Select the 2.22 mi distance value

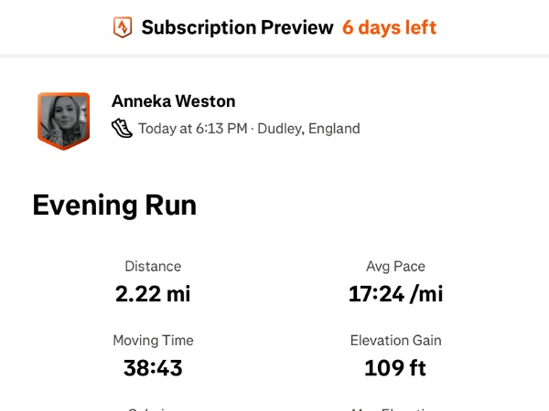tap(153, 294)
